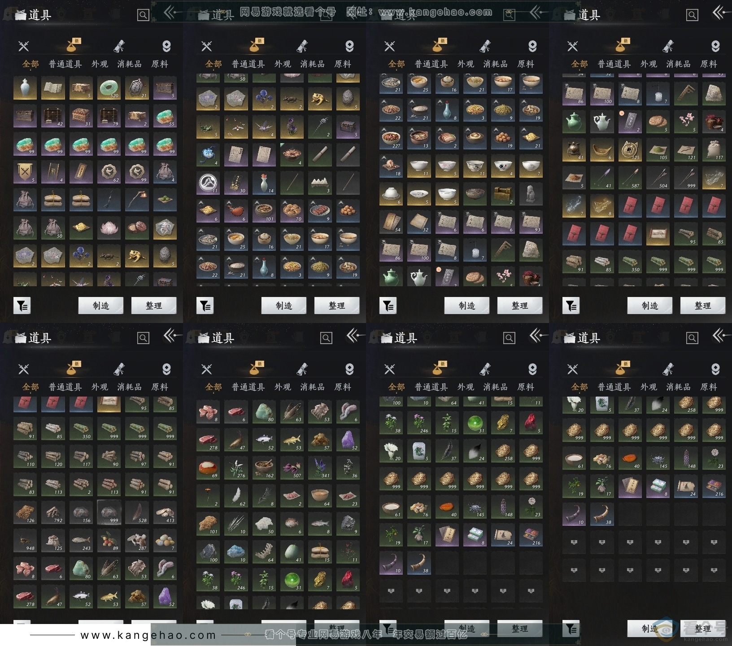Switch to 外观 tab in second top-row panel
Screen dimensions: 732x646
pyautogui.click(x=283, y=64)
